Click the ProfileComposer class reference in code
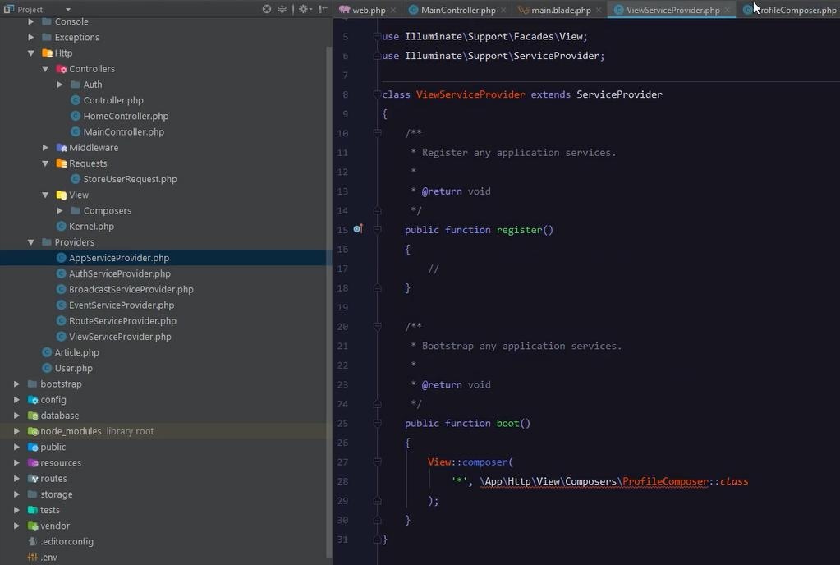This screenshot has height=565, width=840. coord(665,481)
